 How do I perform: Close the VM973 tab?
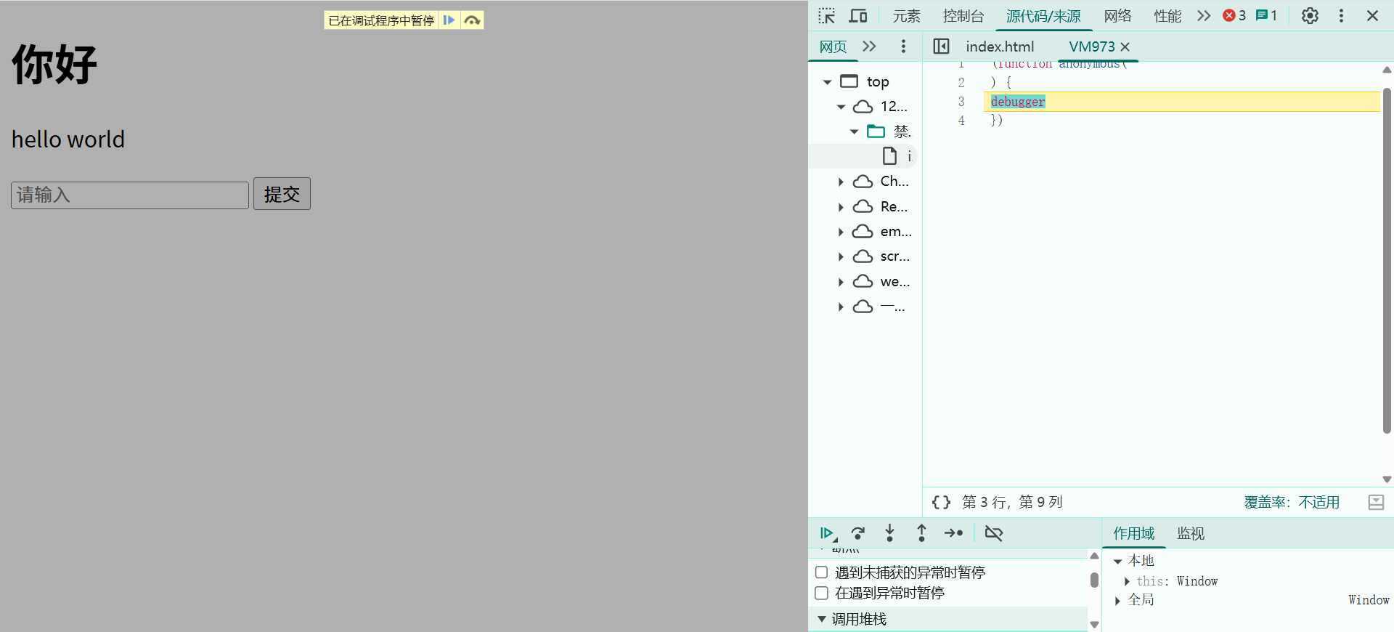coord(1125,46)
